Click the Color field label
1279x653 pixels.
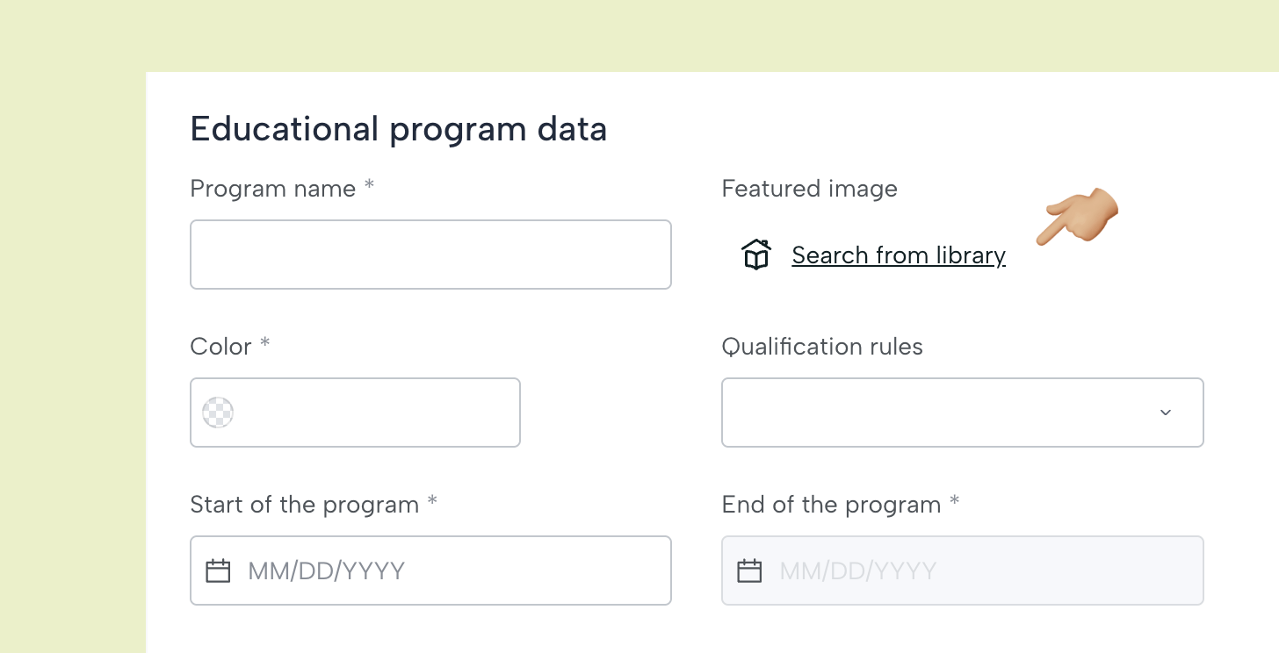click(x=221, y=347)
